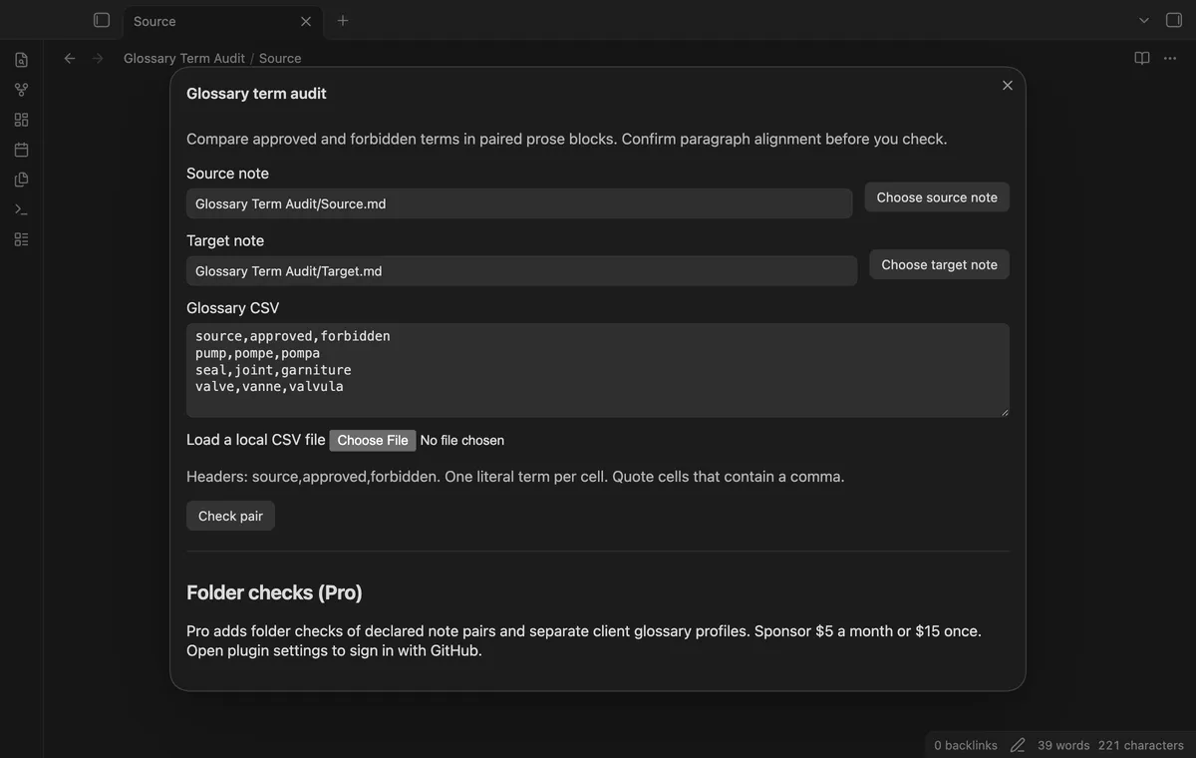Open today's daily note calendar icon

[21, 150]
